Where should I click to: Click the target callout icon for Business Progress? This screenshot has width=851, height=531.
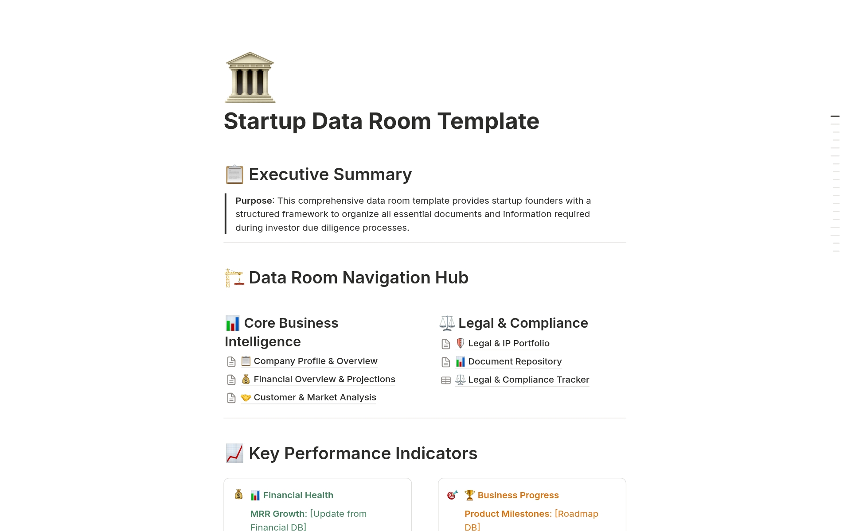[x=453, y=495]
